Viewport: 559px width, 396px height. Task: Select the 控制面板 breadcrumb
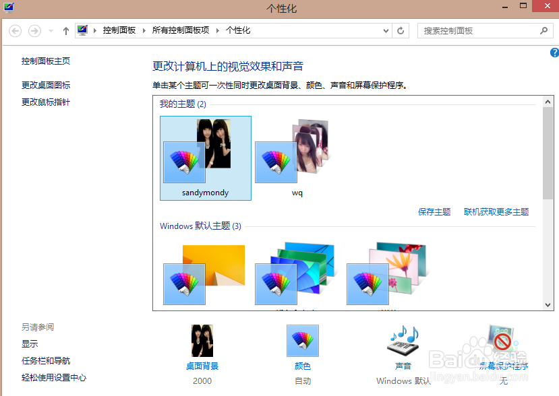click(119, 30)
